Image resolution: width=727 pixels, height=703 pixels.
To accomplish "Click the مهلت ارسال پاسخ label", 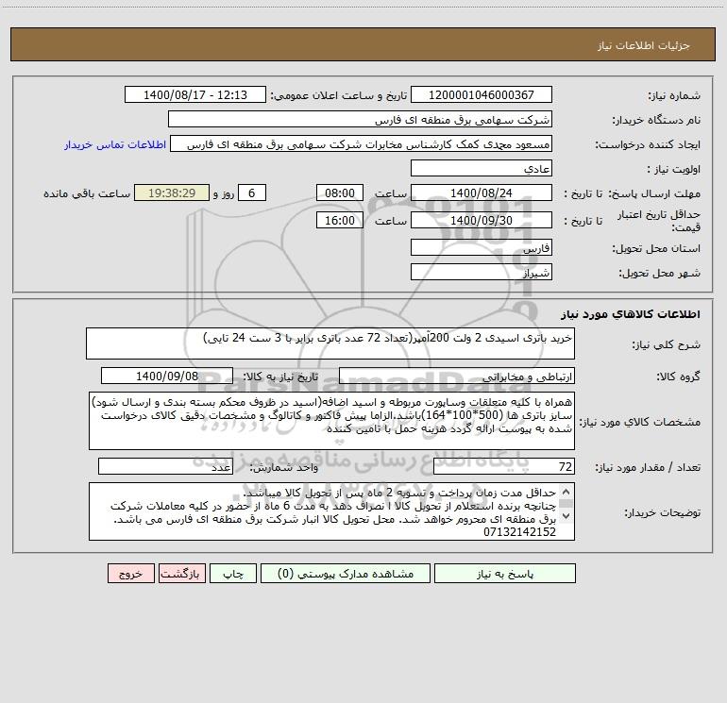I will (x=653, y=193).
